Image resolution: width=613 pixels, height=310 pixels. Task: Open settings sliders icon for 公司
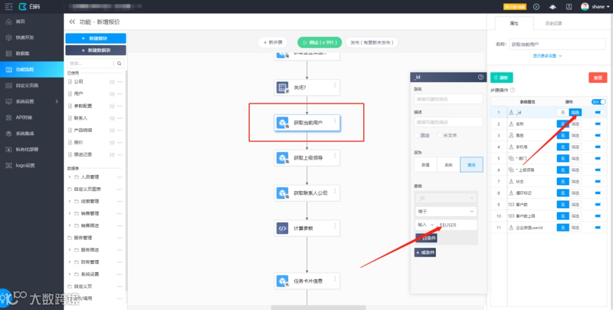[x=112, y=82]
